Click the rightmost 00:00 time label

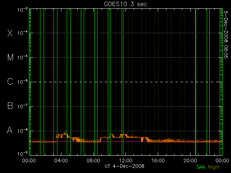click(x=222, y=160)
